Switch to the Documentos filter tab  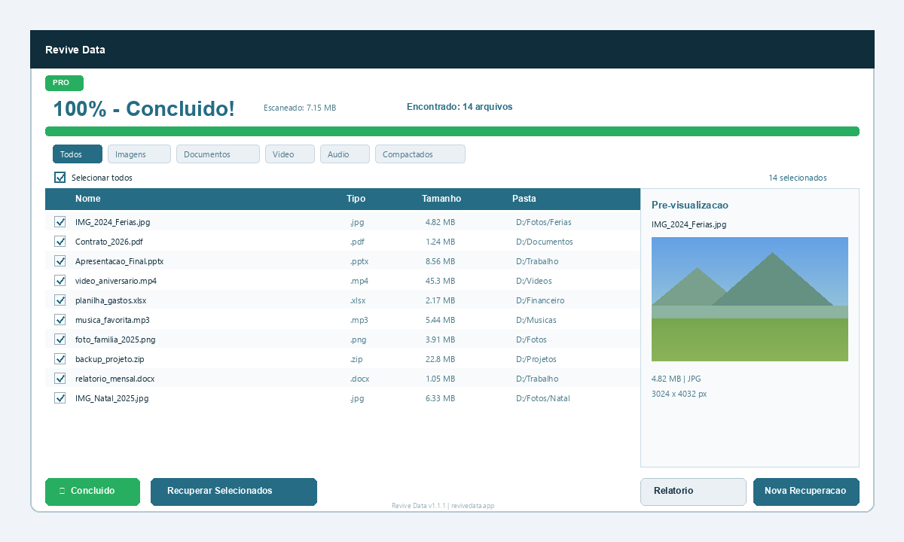point(217,154)
